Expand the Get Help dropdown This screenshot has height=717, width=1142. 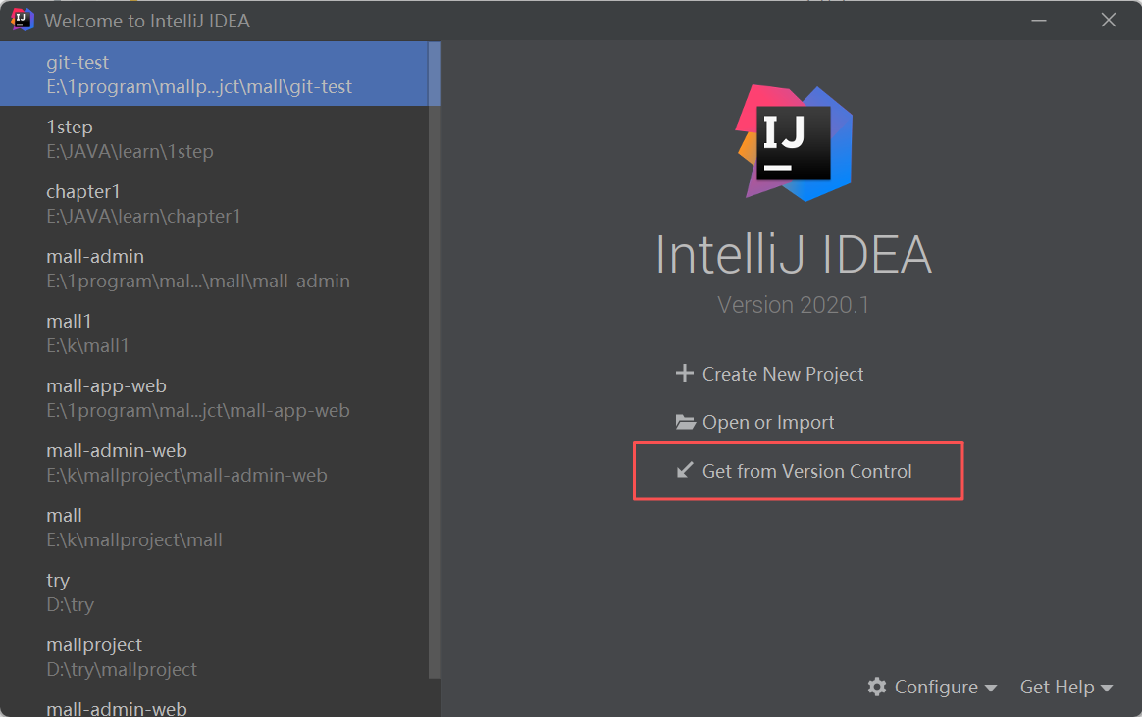(1066, 688)
